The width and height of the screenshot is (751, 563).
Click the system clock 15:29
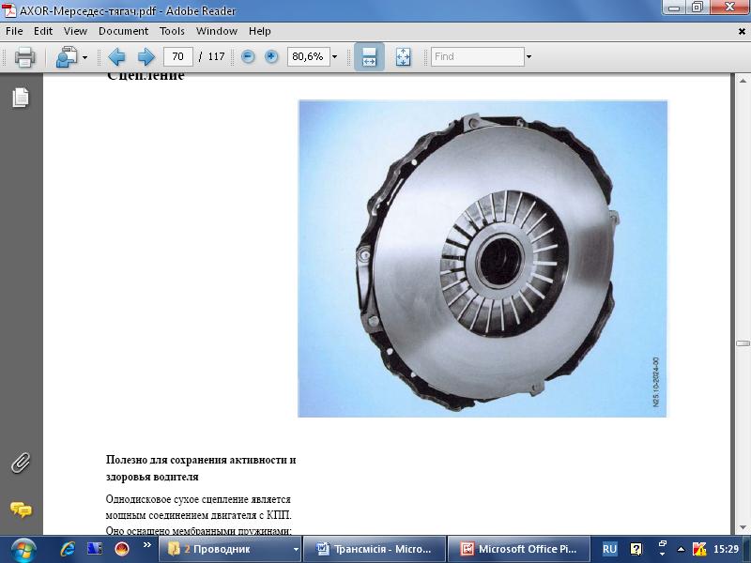726,549
